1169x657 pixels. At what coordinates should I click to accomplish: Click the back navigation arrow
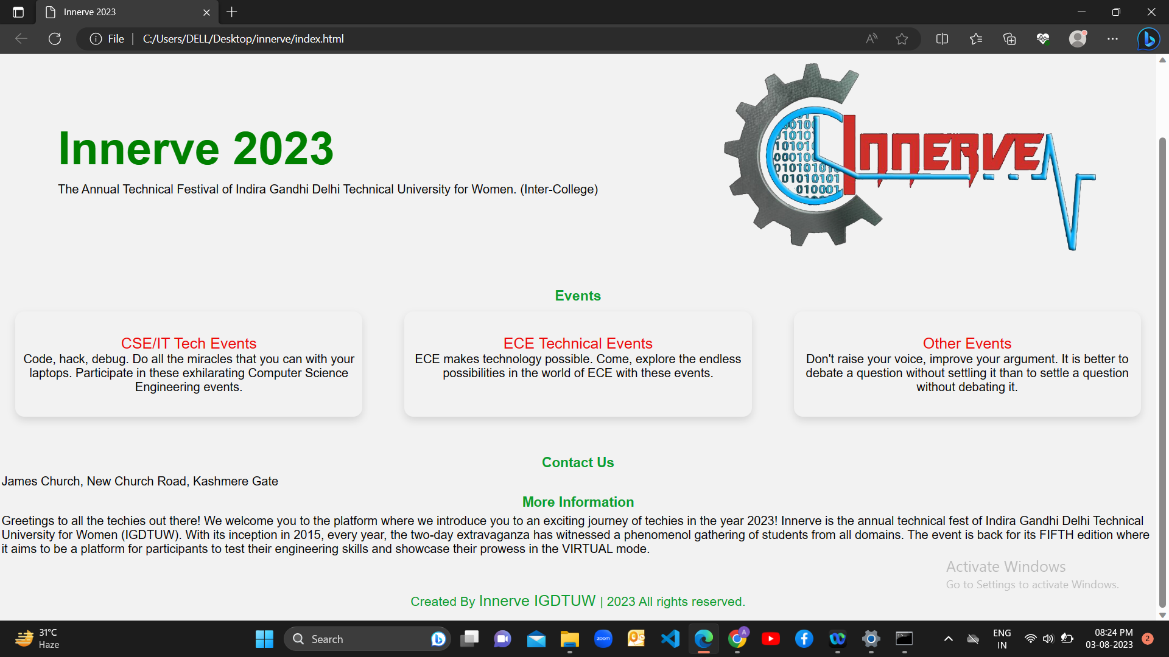click(21, 38)
